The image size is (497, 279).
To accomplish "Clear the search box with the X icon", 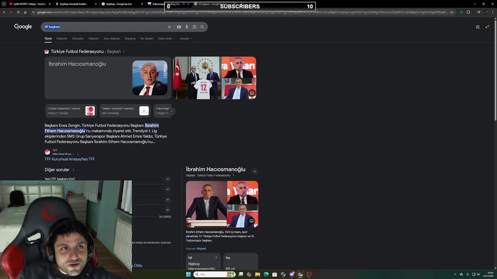I will click(x=169, y=27).
